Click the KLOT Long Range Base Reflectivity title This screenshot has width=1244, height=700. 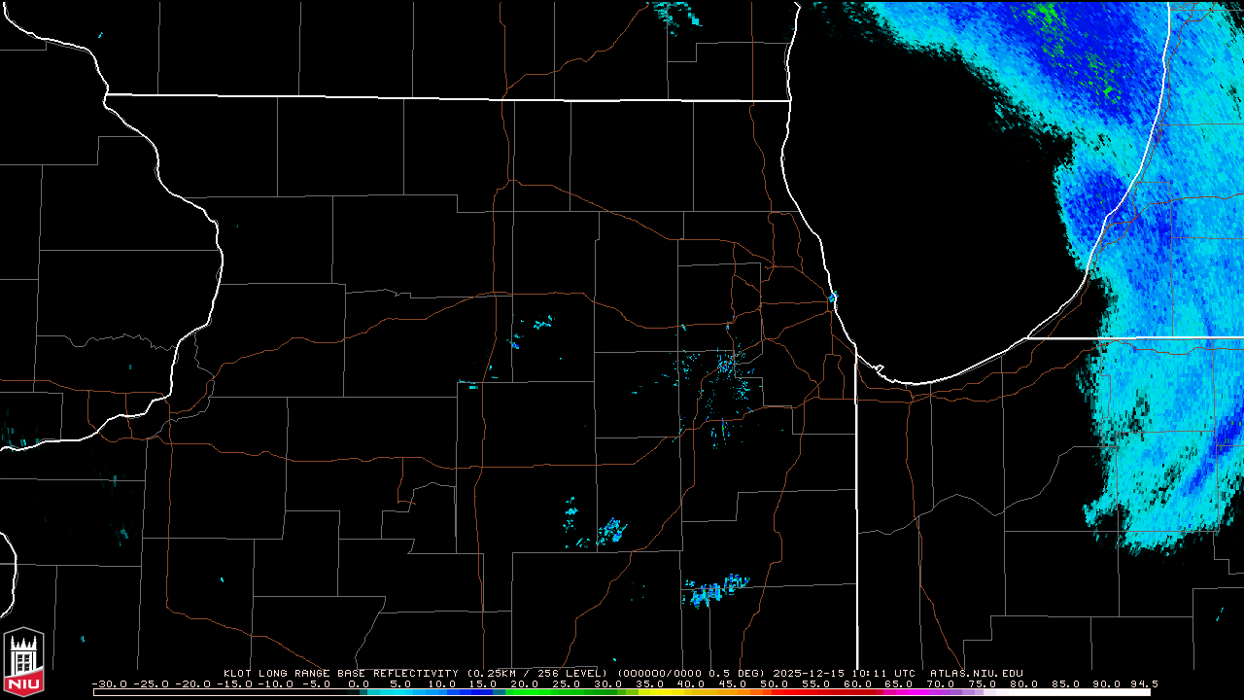point(342,673)
